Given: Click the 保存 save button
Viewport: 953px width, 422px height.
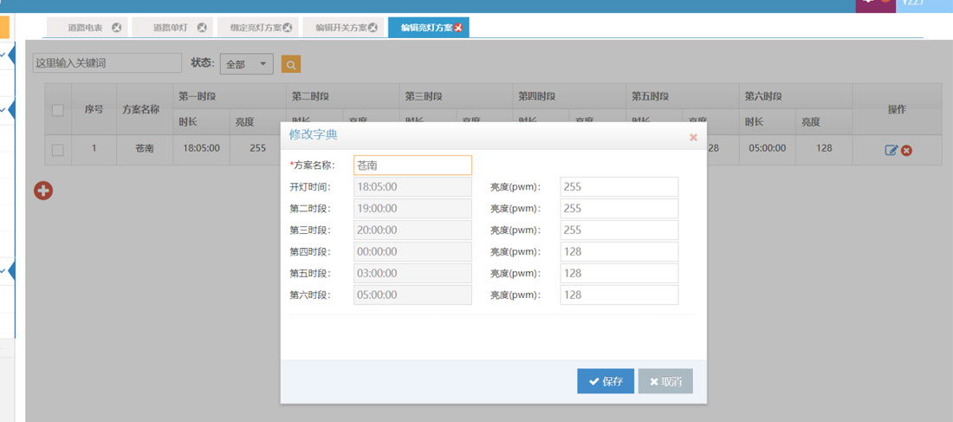Looking at the screenshot, I should click(x=606, y=381).
